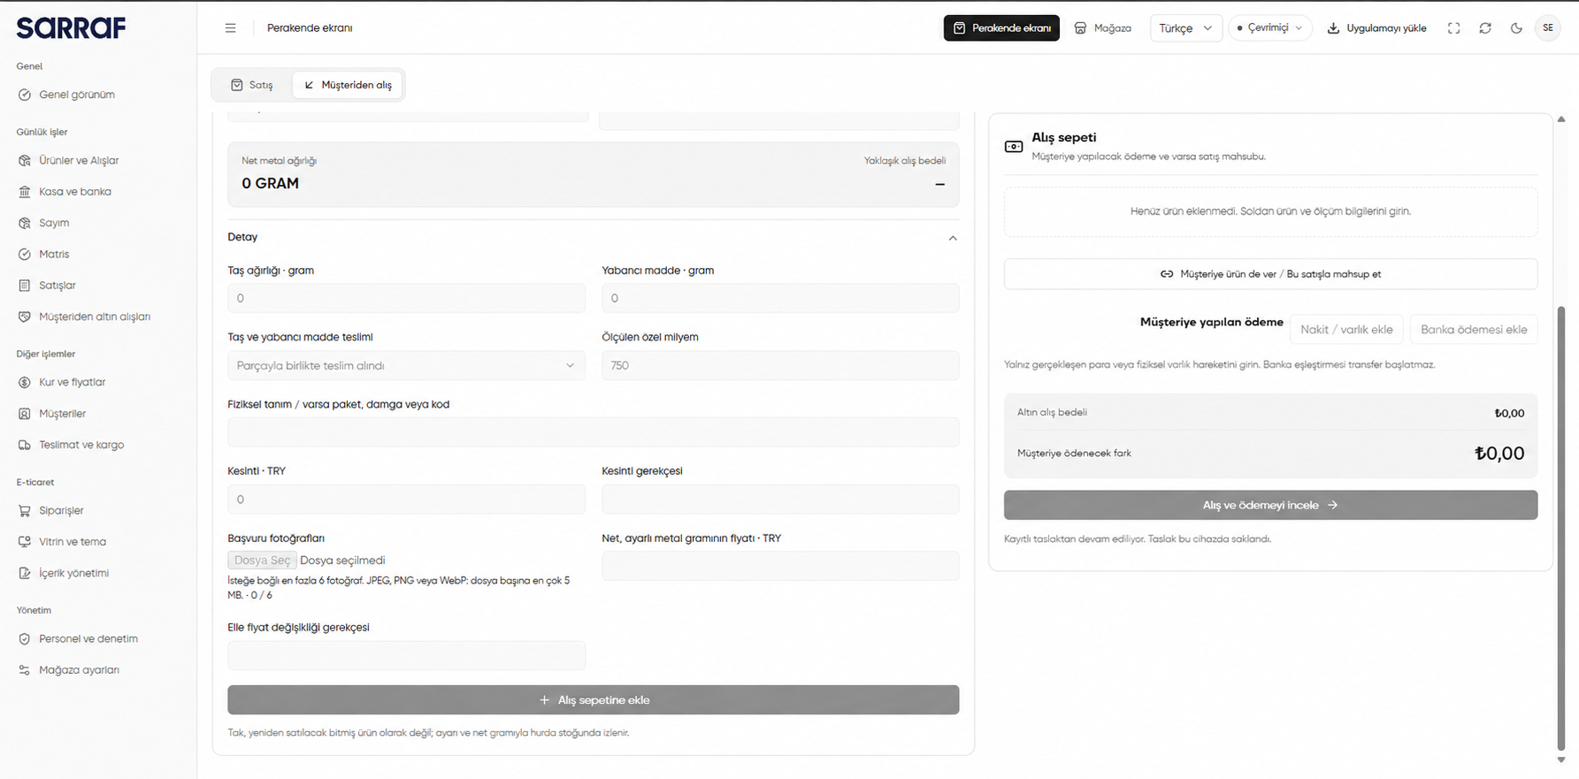Click the Vitrin ve tema icon

(25, 542)
